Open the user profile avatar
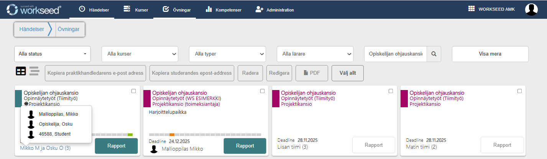This screenshot has width=547, height=159. (531, 9)
